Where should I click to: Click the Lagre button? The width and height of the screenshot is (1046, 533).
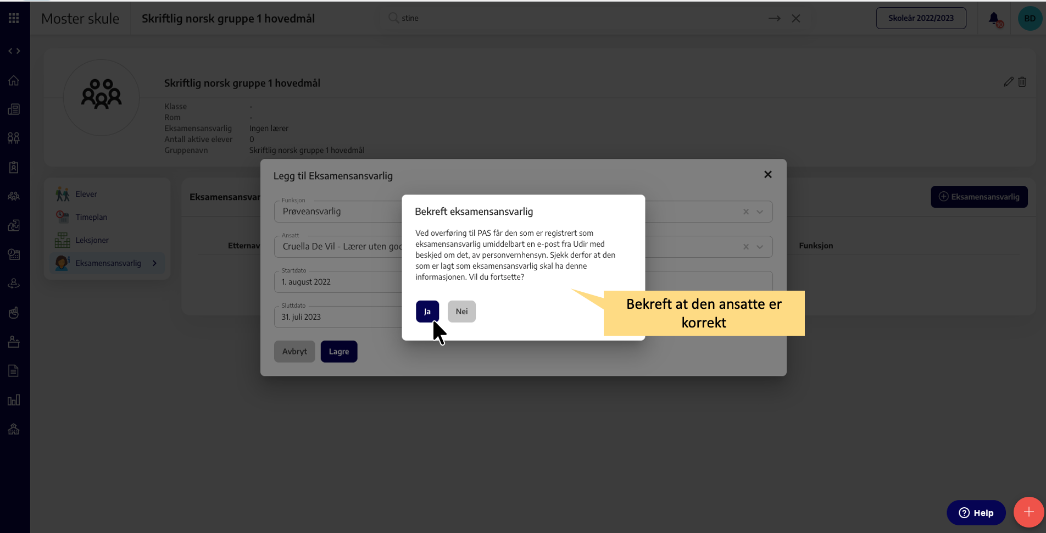click(339, 352)
